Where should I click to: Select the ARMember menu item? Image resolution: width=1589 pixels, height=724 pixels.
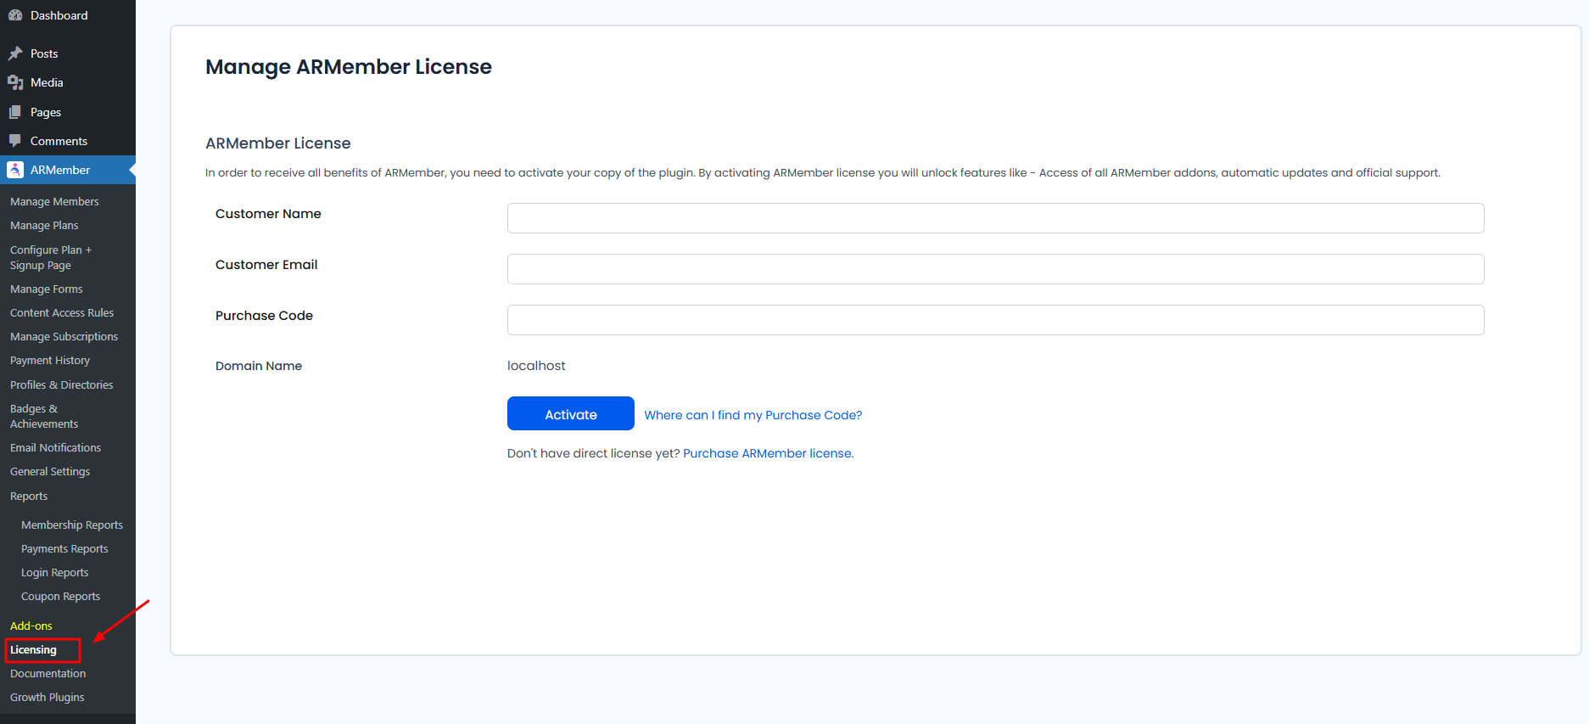pyautogui.click(x=60, y=170)
